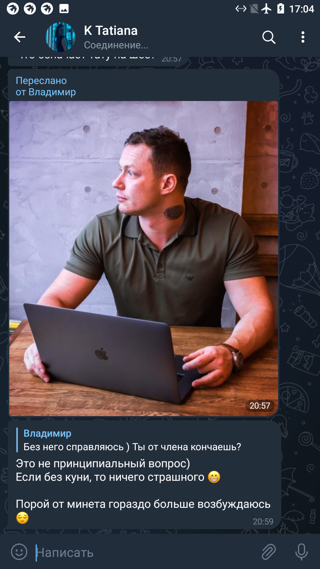
Task: Tap the airplane mode status icon
Action: (266, 9)
